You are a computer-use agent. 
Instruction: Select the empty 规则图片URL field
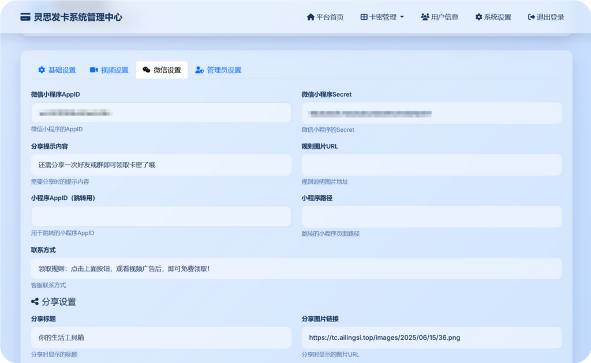pyautogui.click(x=431, y=165)
